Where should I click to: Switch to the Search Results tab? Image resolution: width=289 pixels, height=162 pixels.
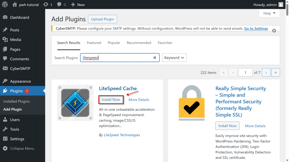point(69,43)
